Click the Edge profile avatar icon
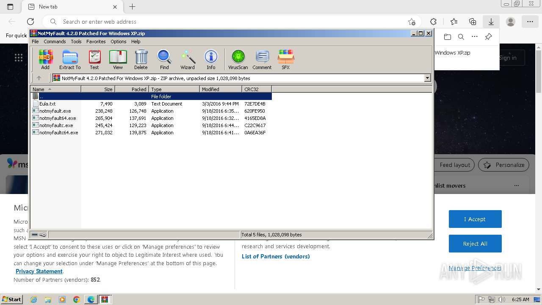 coord(511,22)
